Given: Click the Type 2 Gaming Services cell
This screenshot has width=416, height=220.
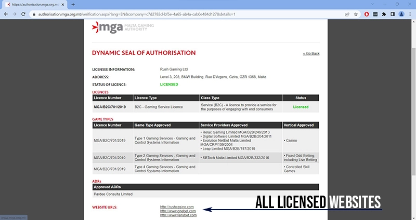Looking at the screenshot, I should [165, 158].
